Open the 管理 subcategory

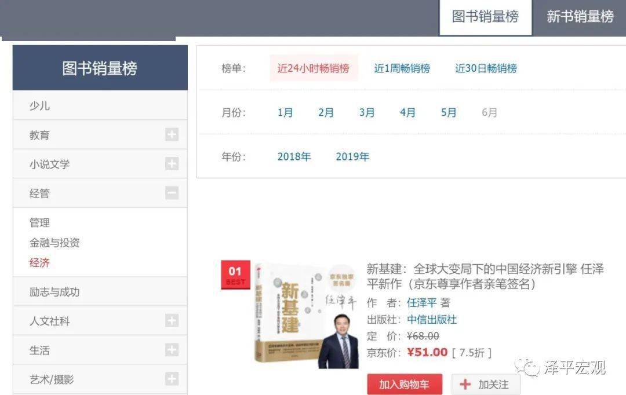[39, 222]
